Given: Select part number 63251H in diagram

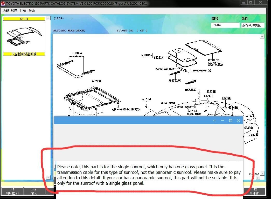Looking at the screenshot, I should coord(158,57).
